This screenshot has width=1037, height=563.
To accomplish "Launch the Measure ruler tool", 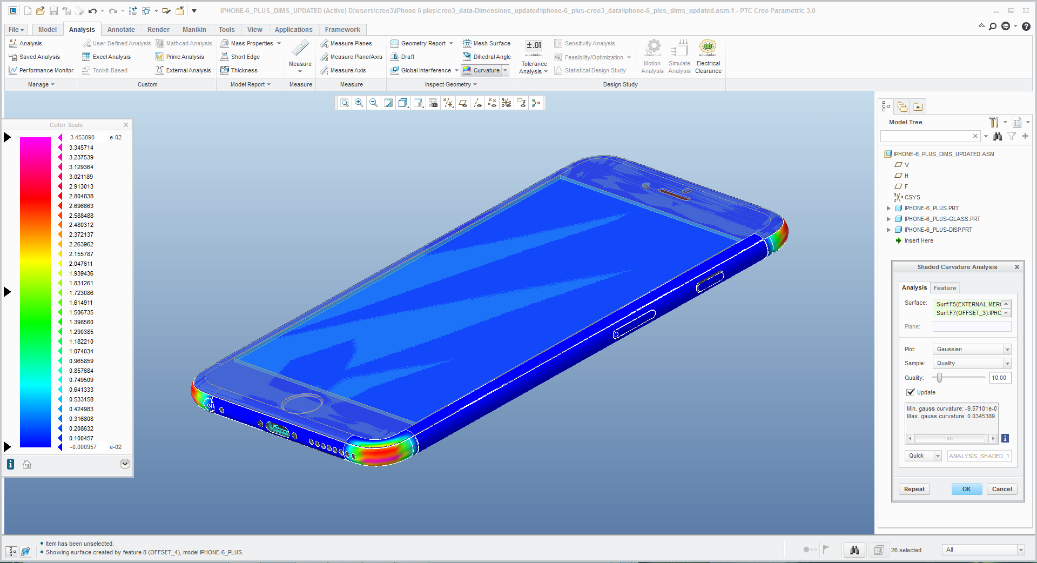I will [300, 53].
